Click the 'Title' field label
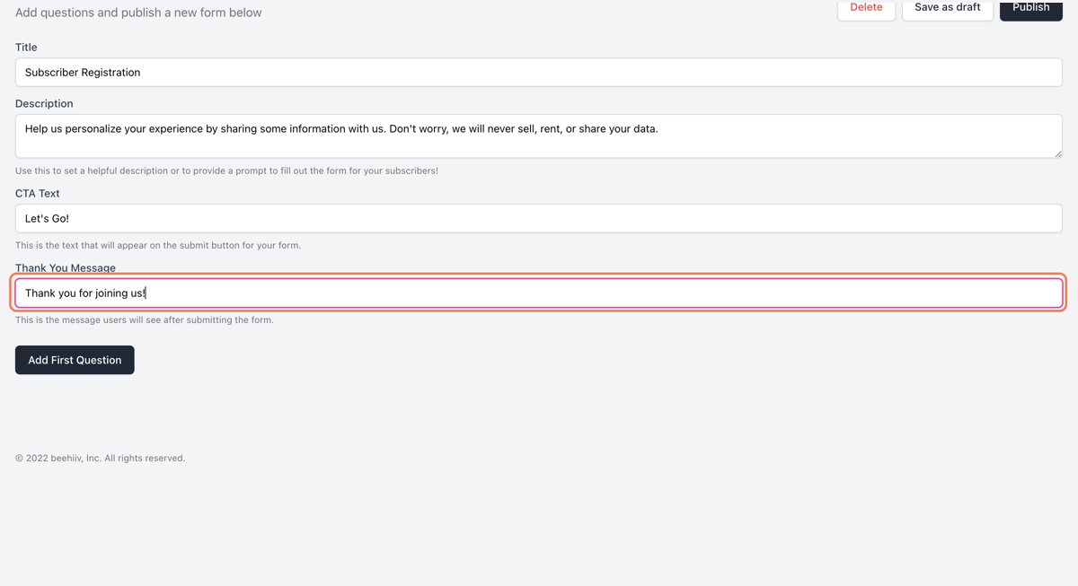 (26, 47)
